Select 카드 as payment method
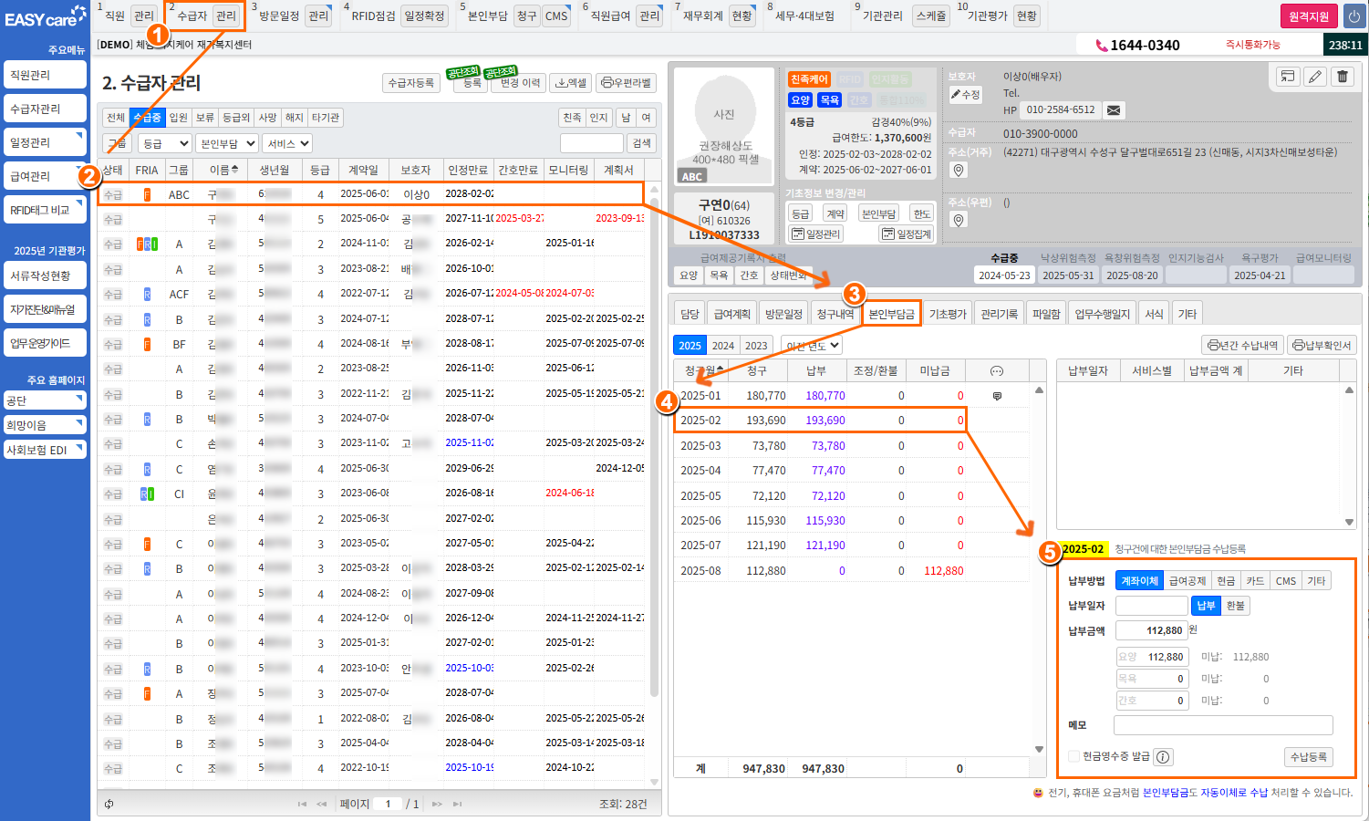This screenshot has height=821, width=1369. tap(1255, 581)
